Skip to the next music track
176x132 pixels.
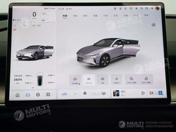[152, 93]
